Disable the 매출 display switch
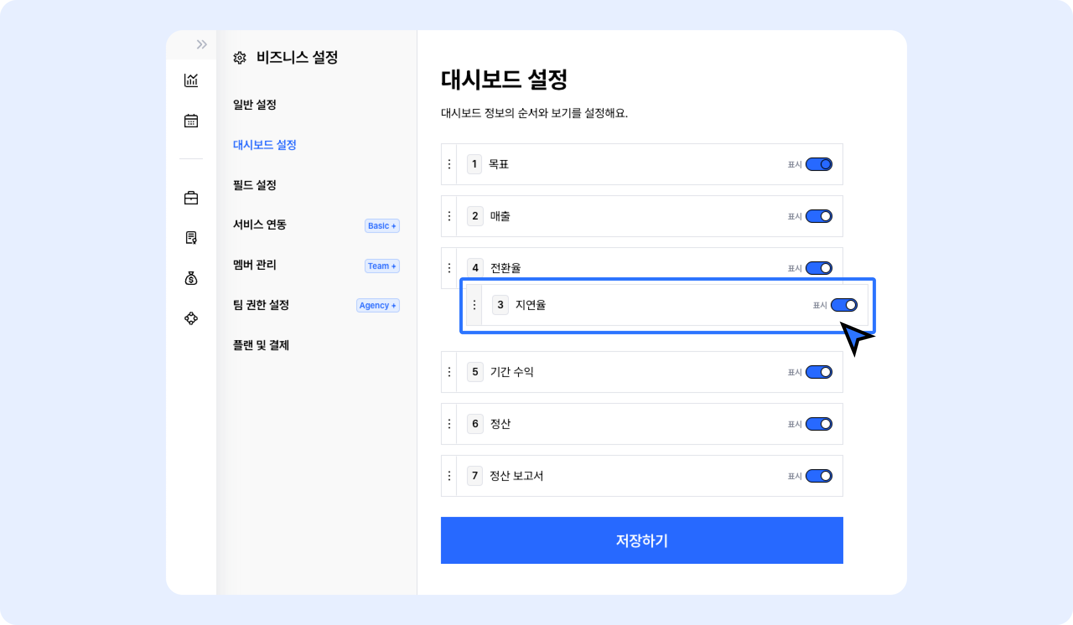1073x625 pixels. tap(819, 216)
